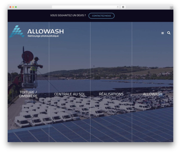Click the ALLOWASH site title text
Screen dimensions: 181x153
click(x=46, y=31)
